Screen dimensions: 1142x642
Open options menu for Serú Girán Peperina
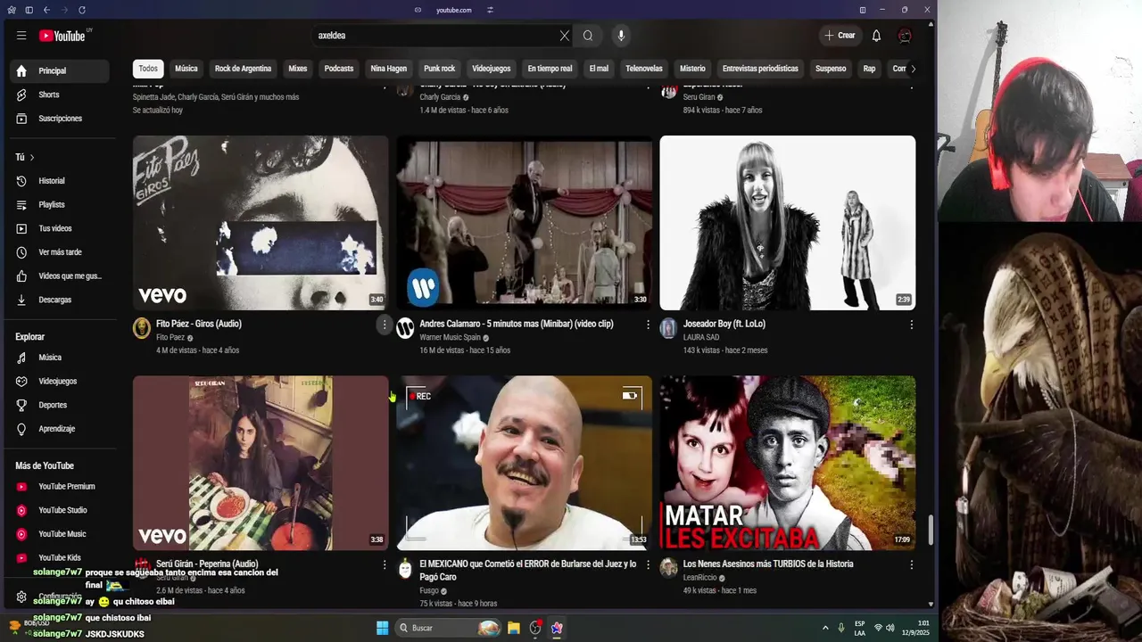click(x=385, y=564)
